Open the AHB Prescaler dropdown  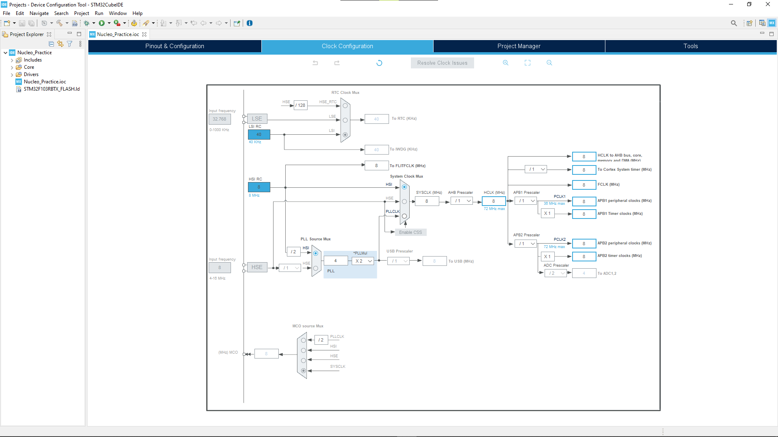pos(462,201)
